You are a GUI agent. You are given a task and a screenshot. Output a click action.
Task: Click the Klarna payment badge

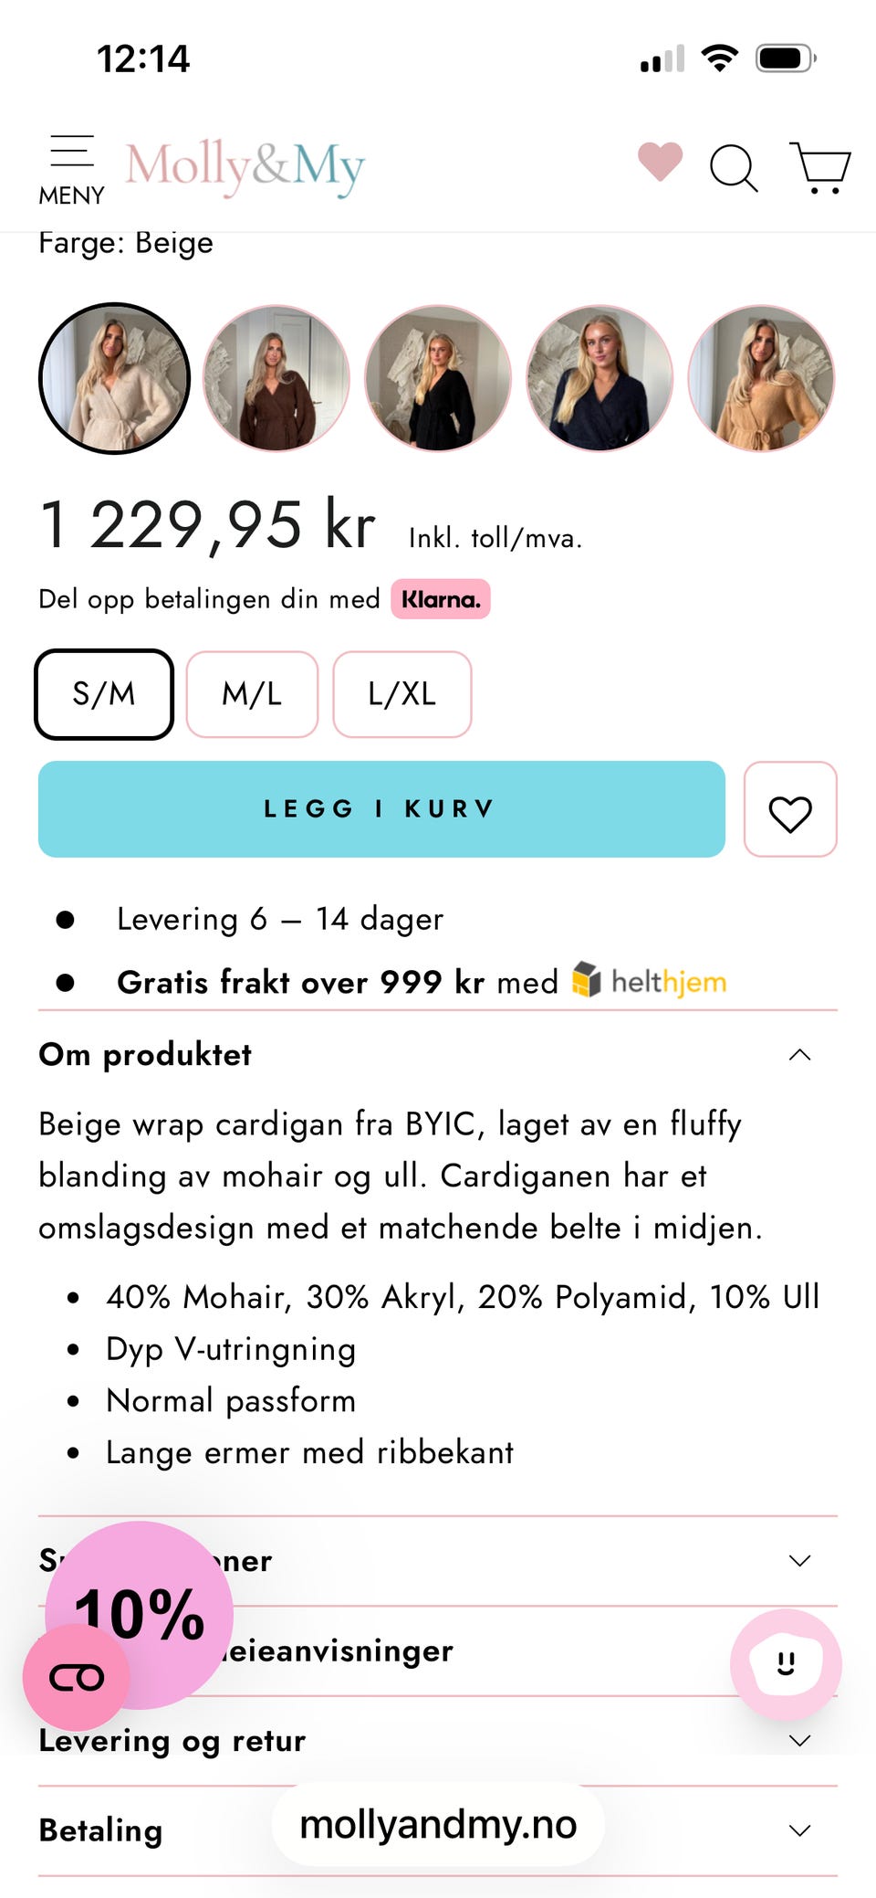click(x=441, y=599)
